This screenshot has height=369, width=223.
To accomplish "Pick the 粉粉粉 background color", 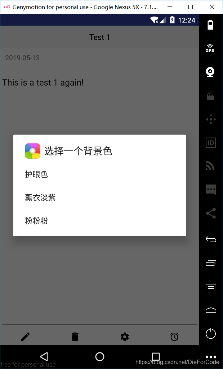I will (100, 221).
